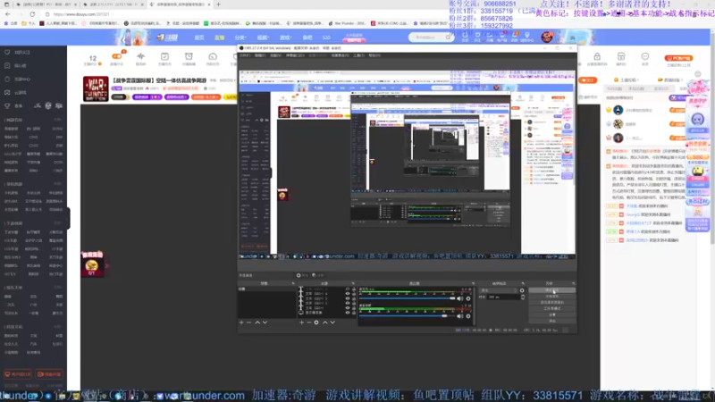Screen dimensions: 715x402
Task: Open the 文件 menu in OBS
Action: point(245,55)
